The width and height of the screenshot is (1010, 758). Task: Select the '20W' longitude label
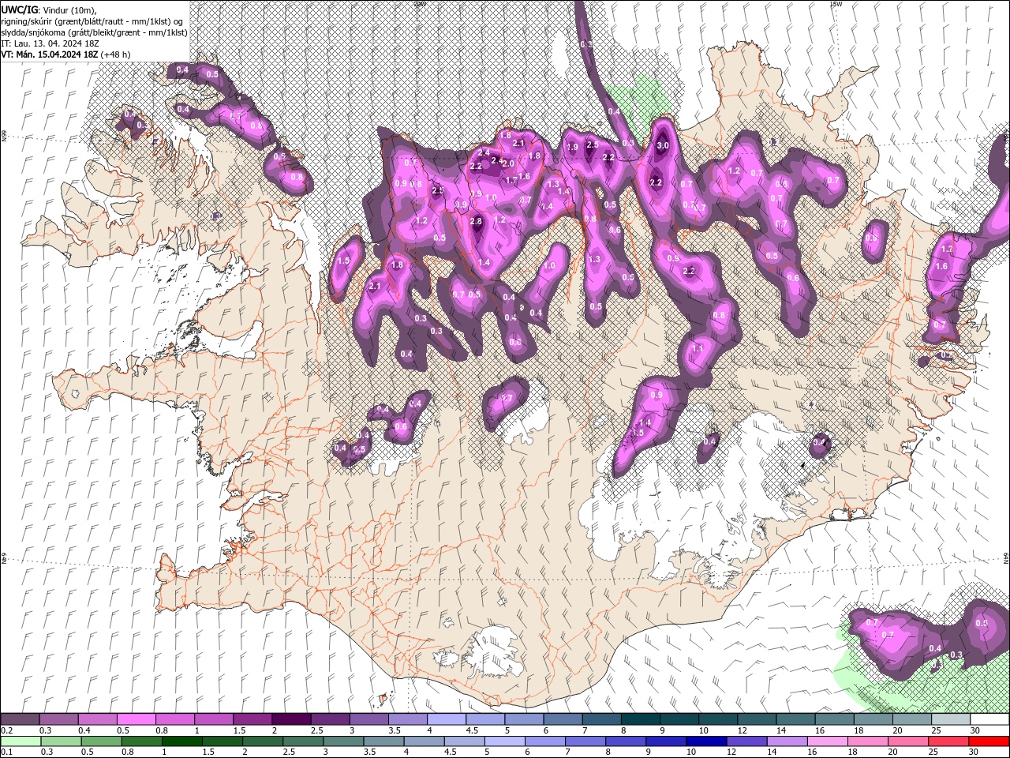pyautogui.click(x=420, y=3)
